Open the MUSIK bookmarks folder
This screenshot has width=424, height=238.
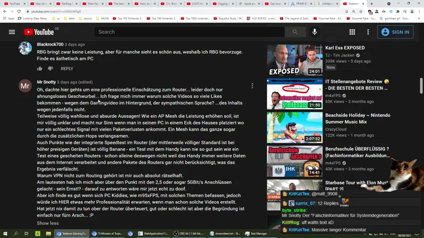102,18
